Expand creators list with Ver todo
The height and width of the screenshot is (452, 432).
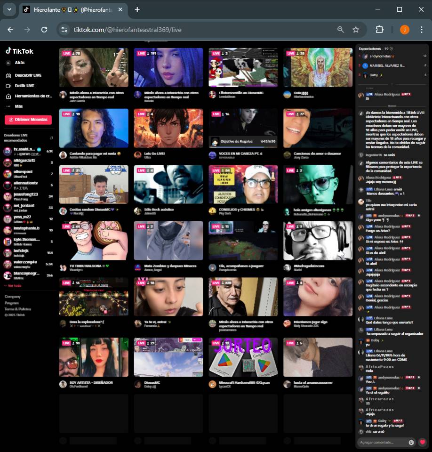13,286
